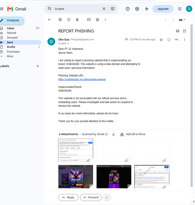The height and width of the screenshot is (205, 195).
Task: Click the Forward button
Action: [x=91, y=198]
